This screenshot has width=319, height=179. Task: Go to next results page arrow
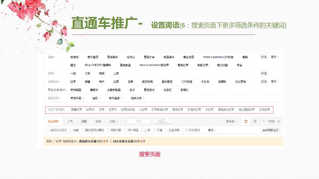(x=278, y=122)
